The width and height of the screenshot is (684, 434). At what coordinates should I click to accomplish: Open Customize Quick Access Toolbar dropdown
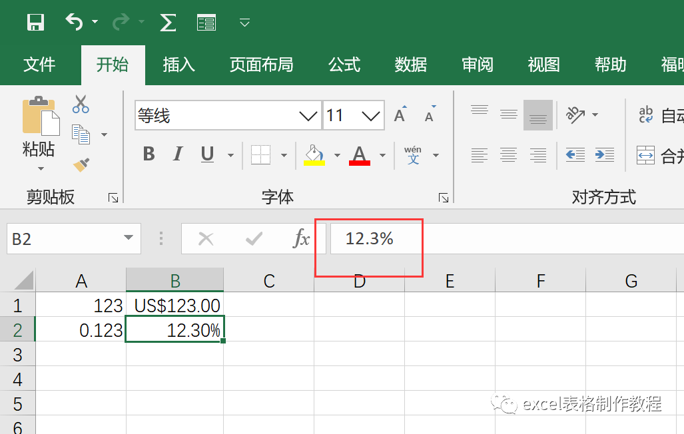(x=244, y=22)
